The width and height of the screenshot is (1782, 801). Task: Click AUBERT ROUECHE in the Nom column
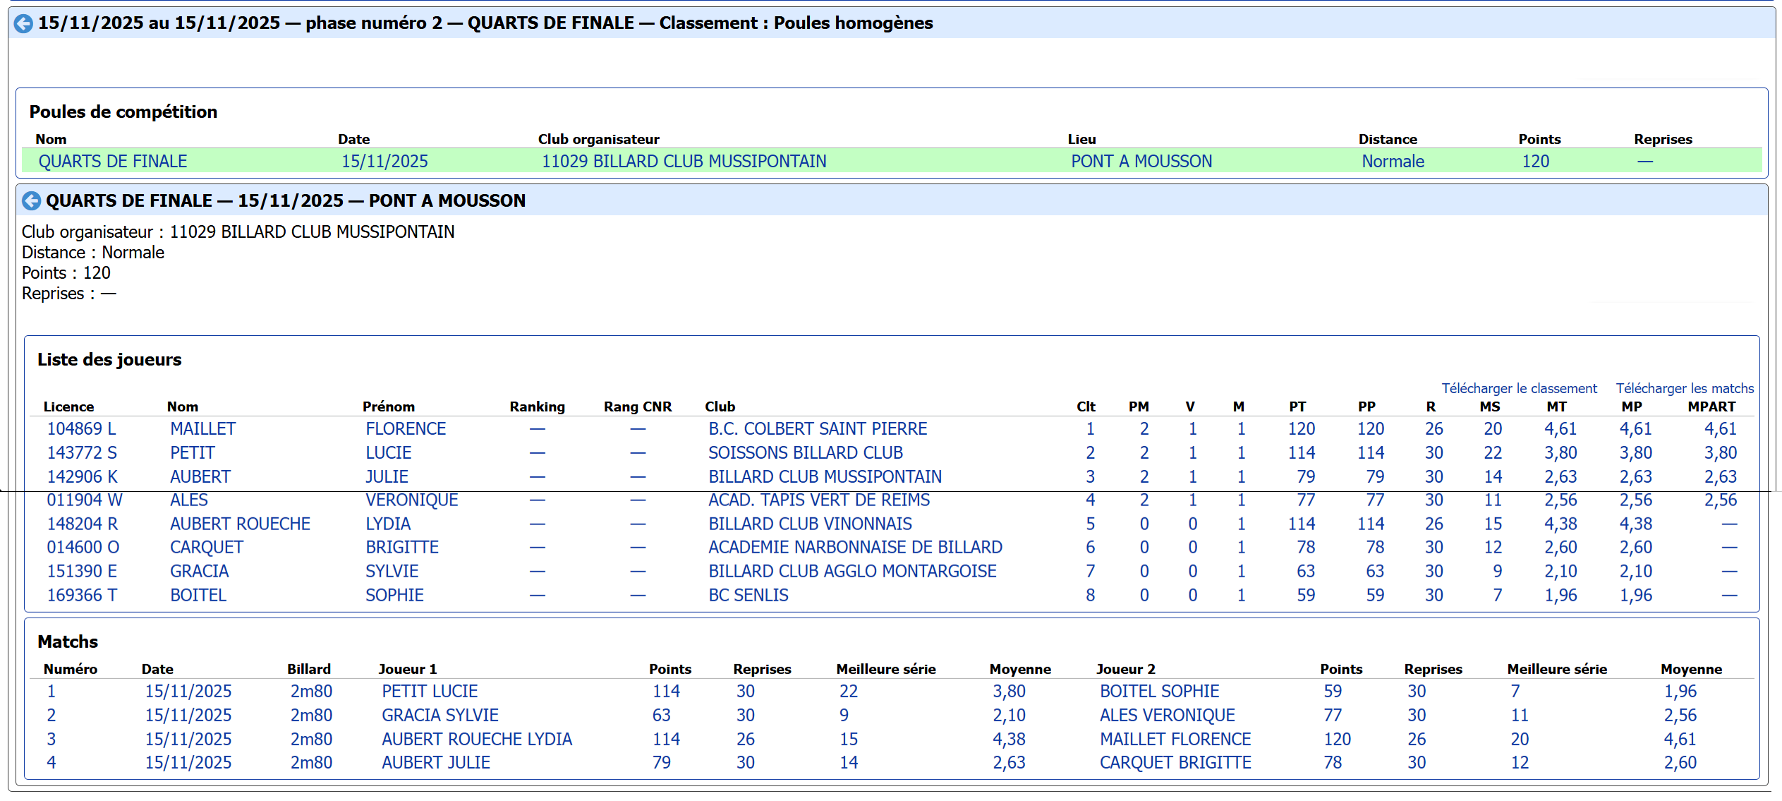(240, 524)
